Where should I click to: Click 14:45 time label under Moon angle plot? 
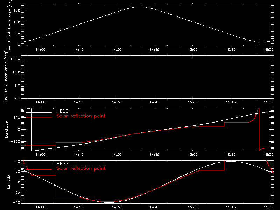[x=155, y=102]
